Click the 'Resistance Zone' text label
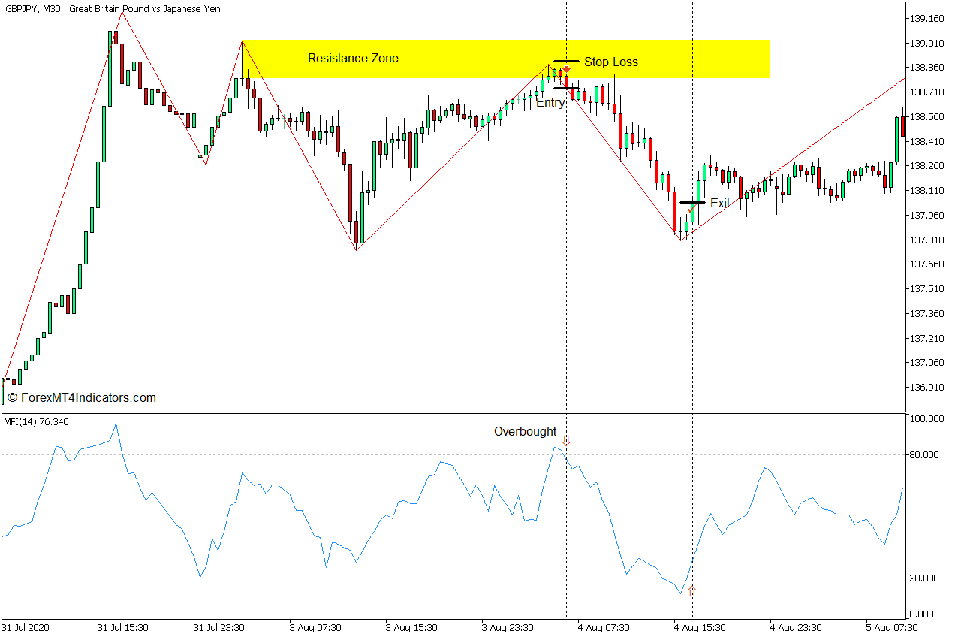The image size is (958, 637). pos(353,59)
